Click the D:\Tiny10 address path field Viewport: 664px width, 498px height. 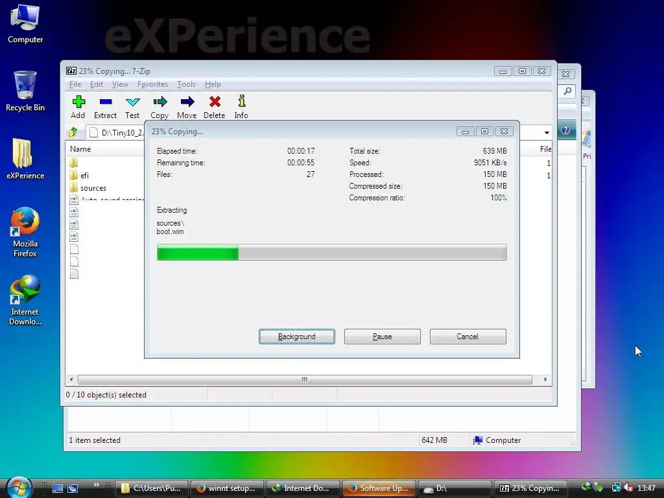pos(117,132)
